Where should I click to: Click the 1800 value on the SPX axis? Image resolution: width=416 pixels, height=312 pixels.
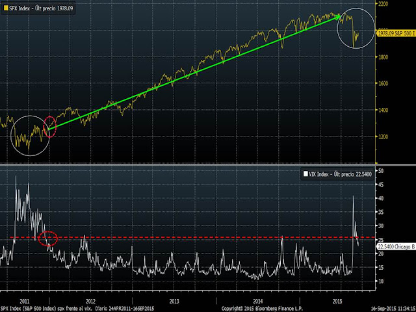click(383, 57)
